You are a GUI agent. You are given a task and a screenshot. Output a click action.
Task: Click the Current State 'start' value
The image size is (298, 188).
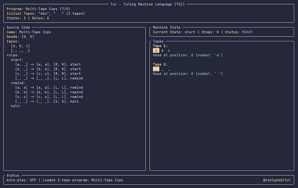click(x=190, y=32)
